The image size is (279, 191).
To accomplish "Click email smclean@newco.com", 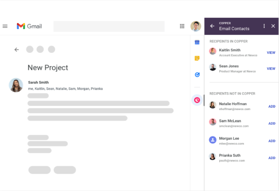I will coord(234,126).
